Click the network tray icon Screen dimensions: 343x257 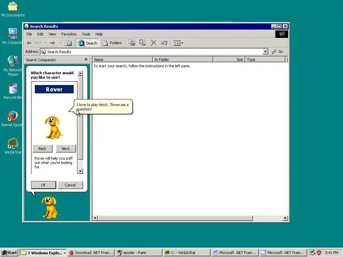(313, 253)
